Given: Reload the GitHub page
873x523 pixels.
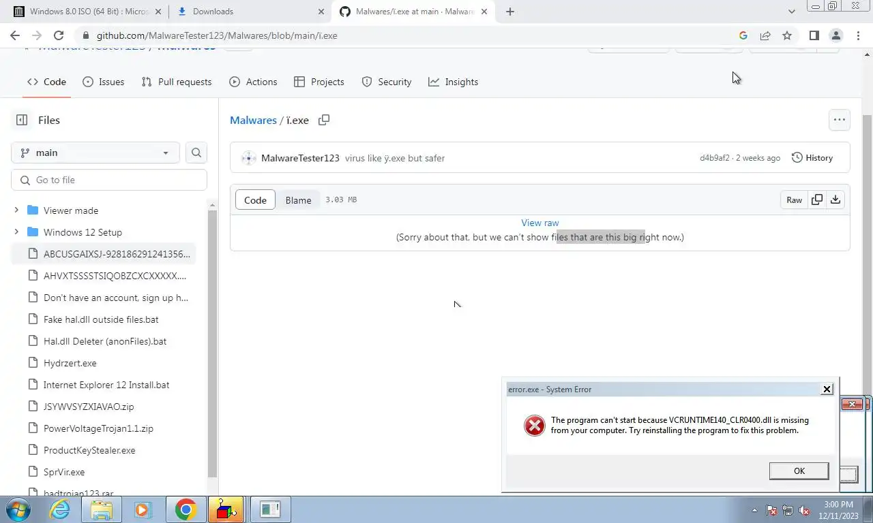Looking at the screenshot, I should point(59,35).
